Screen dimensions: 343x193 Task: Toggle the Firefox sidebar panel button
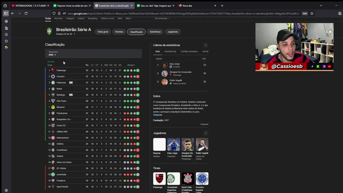pyautogui.click(x=6, y=13)
